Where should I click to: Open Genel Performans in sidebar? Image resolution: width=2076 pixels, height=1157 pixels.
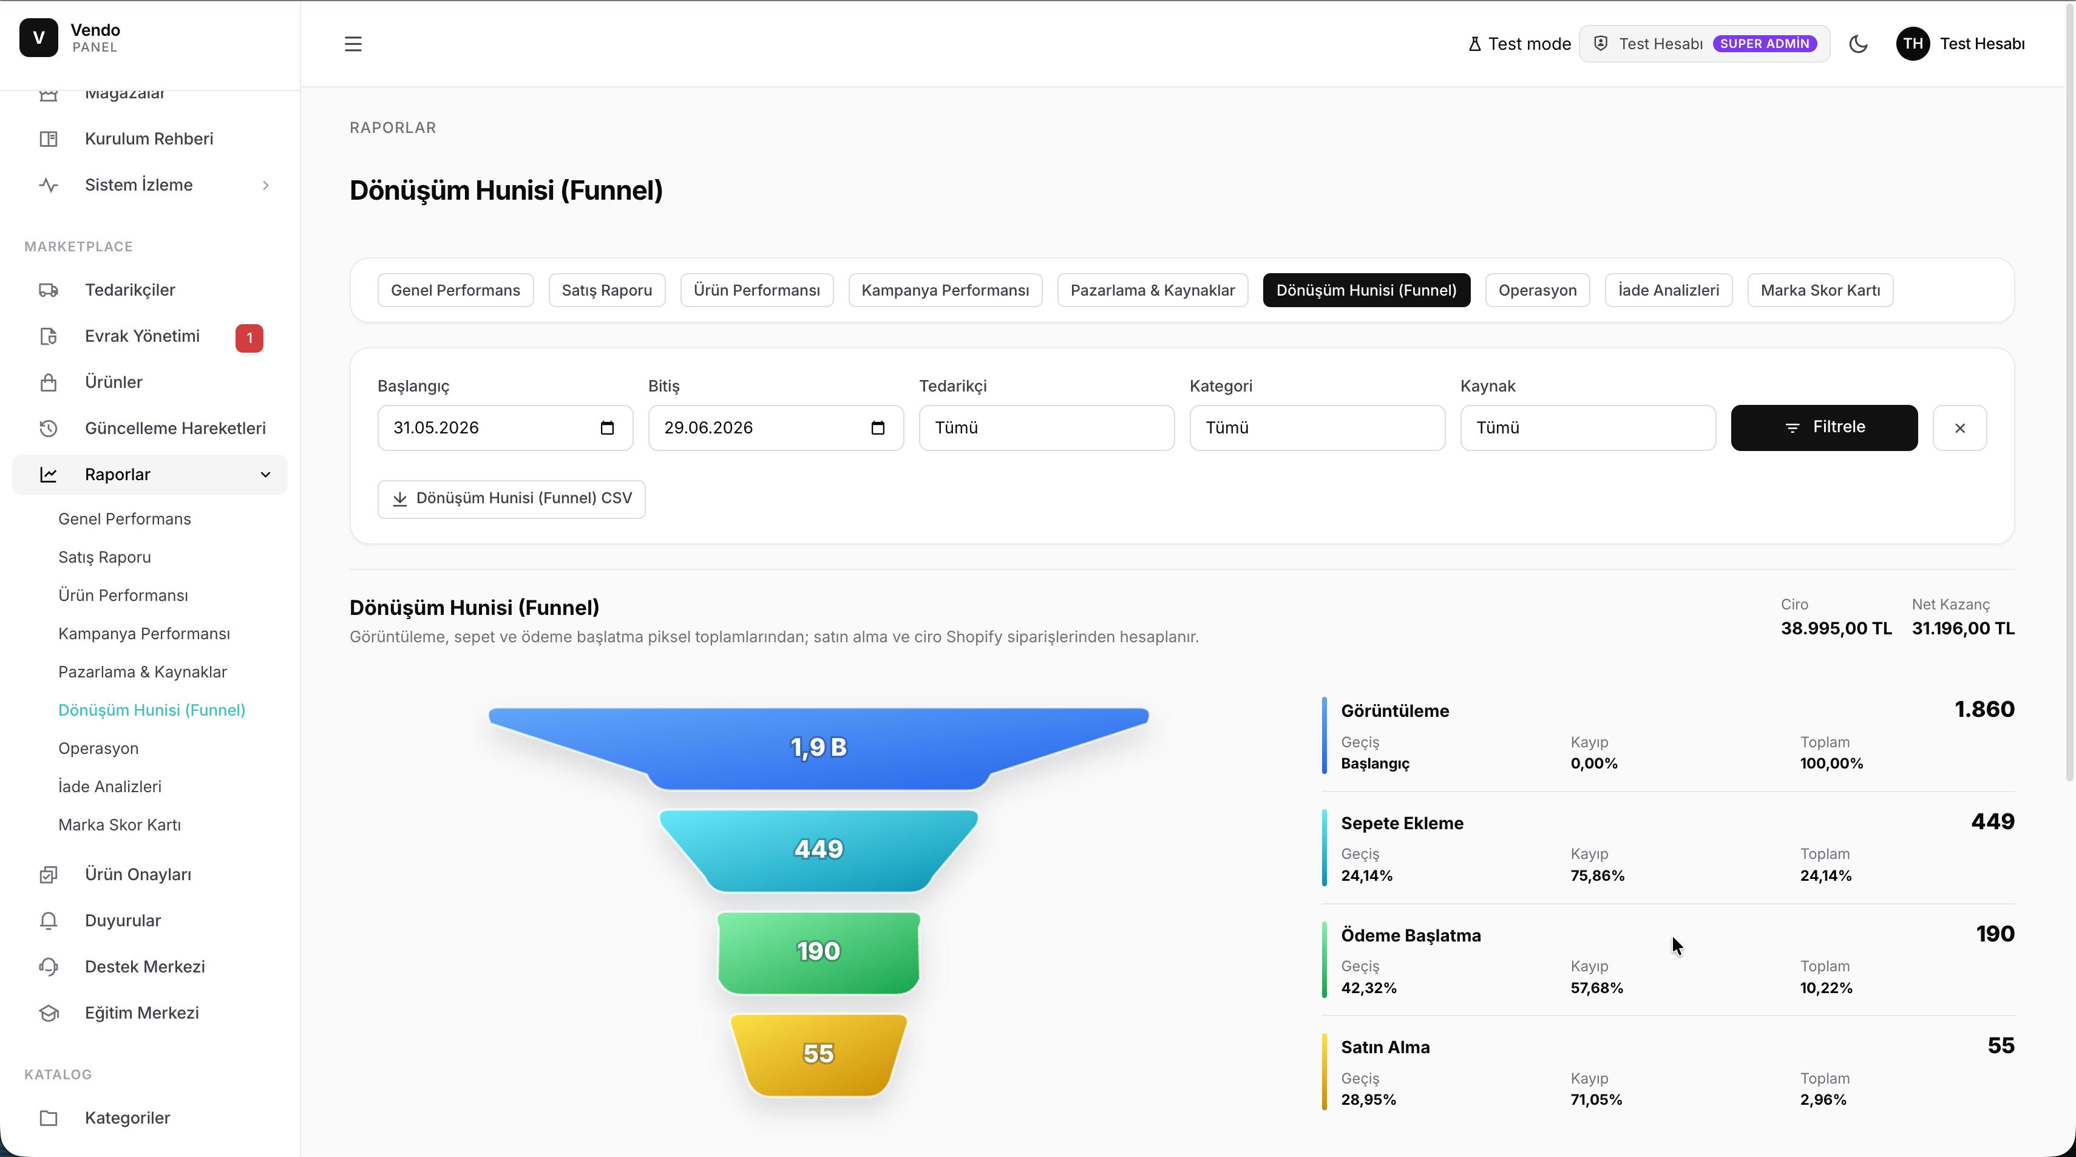pyautogui.click(x=124, y=519)
